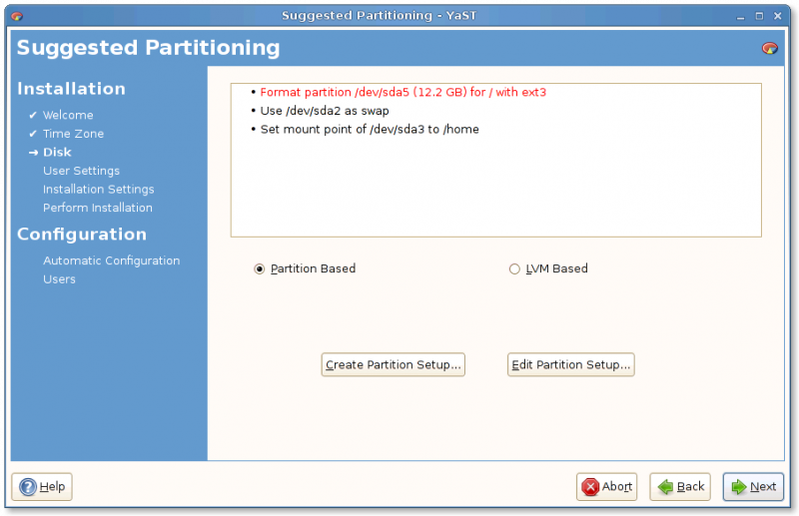Click the Format partition /dev/sda5 line
799x516 pixels.
coord(403,92)
